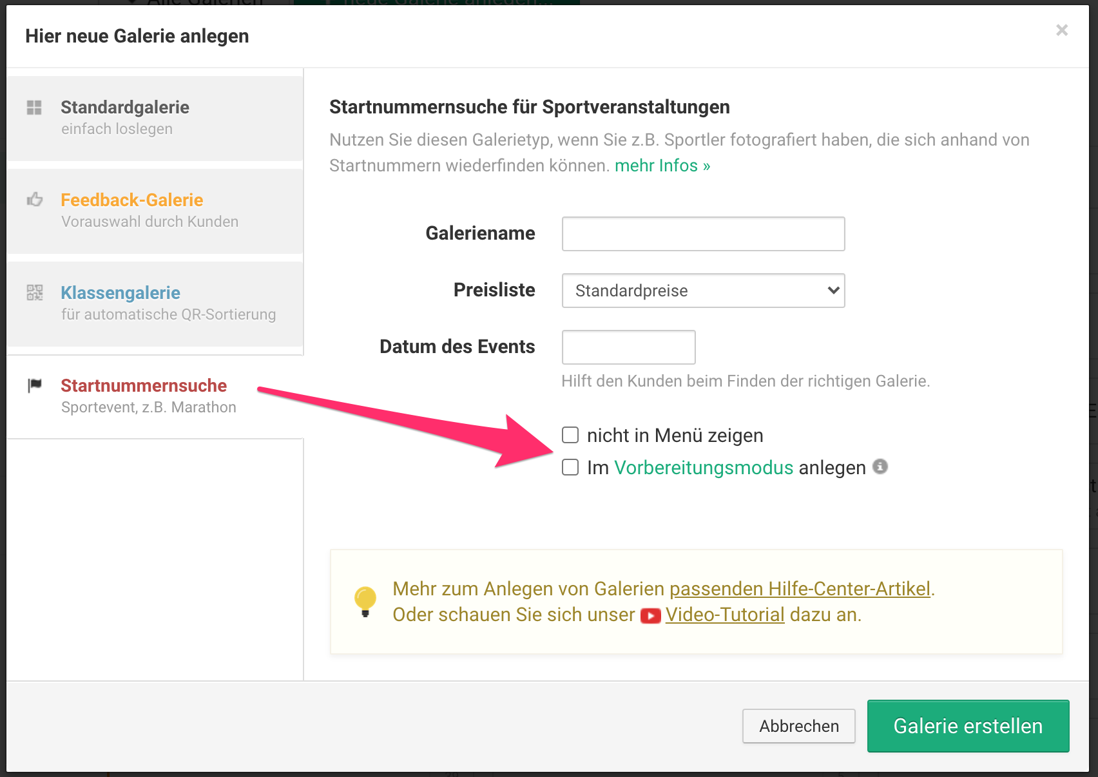1098x777 pixels.
Task: Click the QR code icon for Klassengalerie
Action: pyautogui.click(x=35, y=293)
